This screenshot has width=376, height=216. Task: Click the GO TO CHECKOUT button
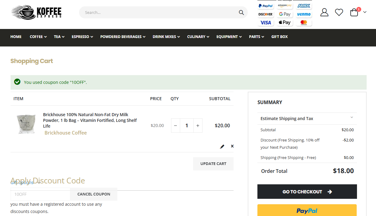[x=307, y=192]
